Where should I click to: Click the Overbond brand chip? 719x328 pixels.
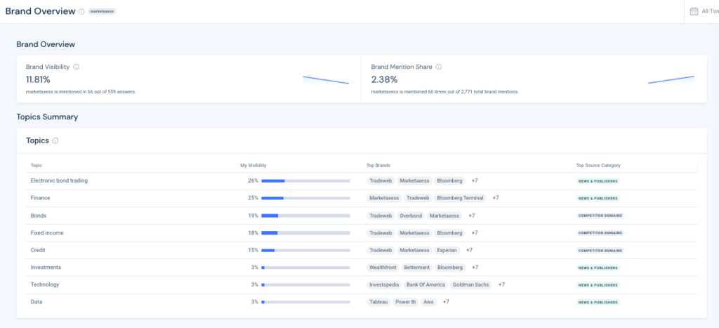(x=410, y=216)
